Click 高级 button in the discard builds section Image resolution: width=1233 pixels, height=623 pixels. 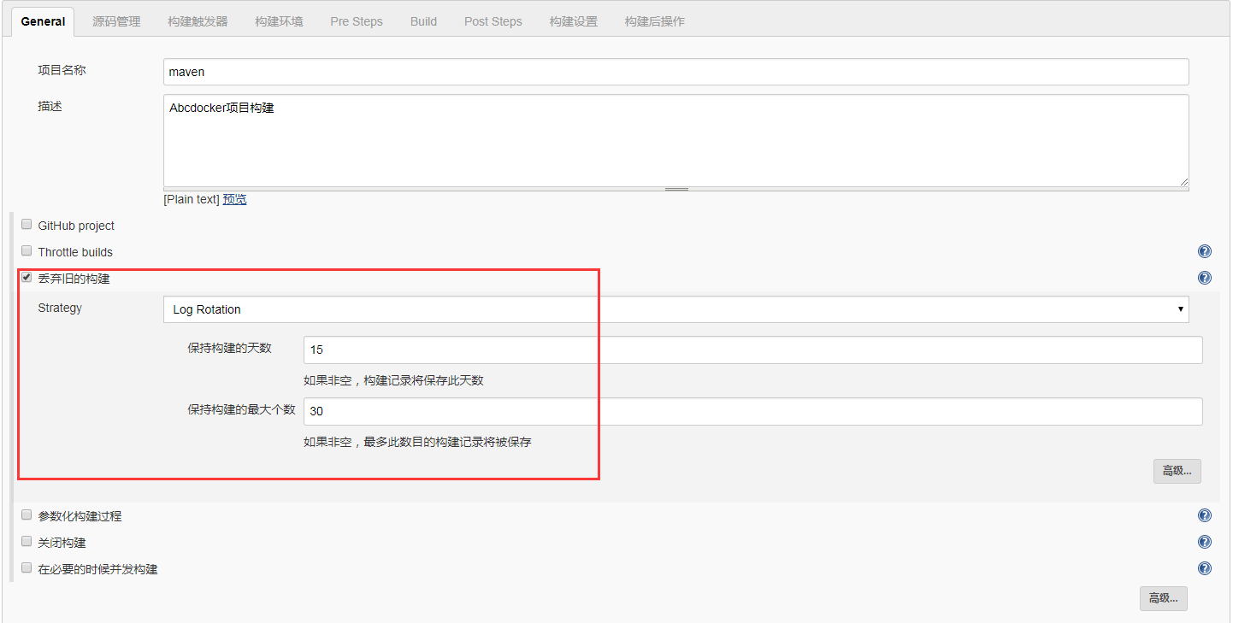click(x=1177, y=471)
